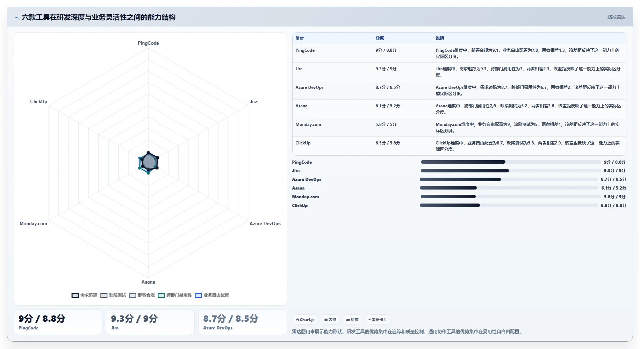Click the Jira axis label on radar
Screen dimensions: 640x349
(254, 102)
